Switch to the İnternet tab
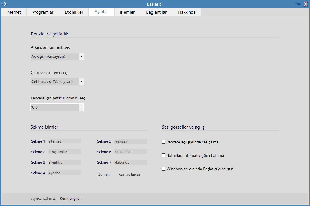Image resolution: width=310 pixels, height=206 pixels. coord(13,12)
